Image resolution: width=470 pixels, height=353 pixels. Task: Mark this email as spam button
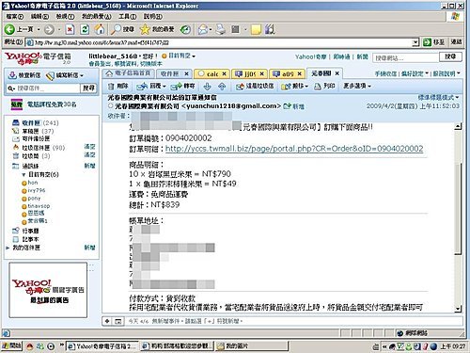[x=255, y=86]
